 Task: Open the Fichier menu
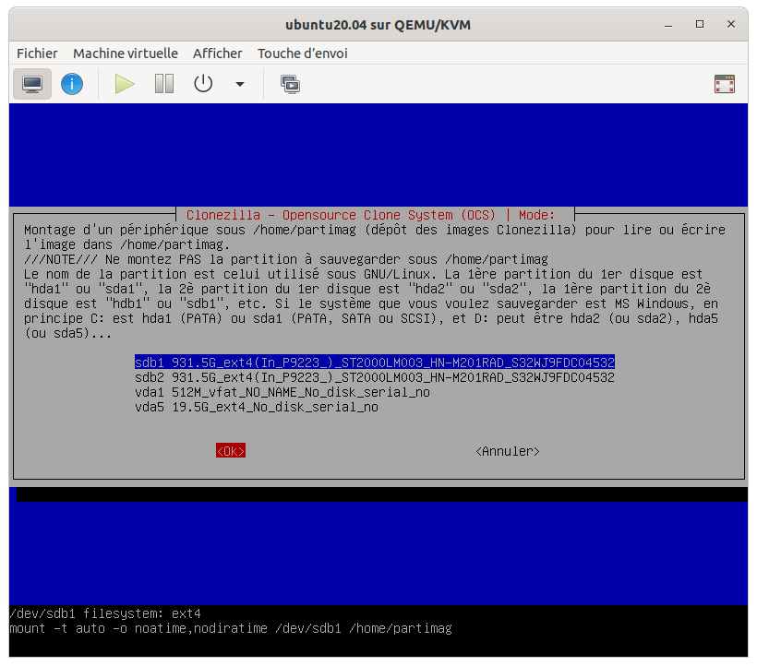(37, 54)
